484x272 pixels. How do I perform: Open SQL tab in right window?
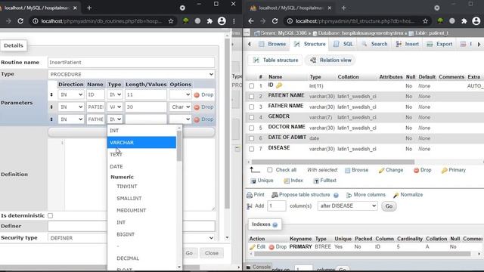pyautogui.click(x=343, y=44)
